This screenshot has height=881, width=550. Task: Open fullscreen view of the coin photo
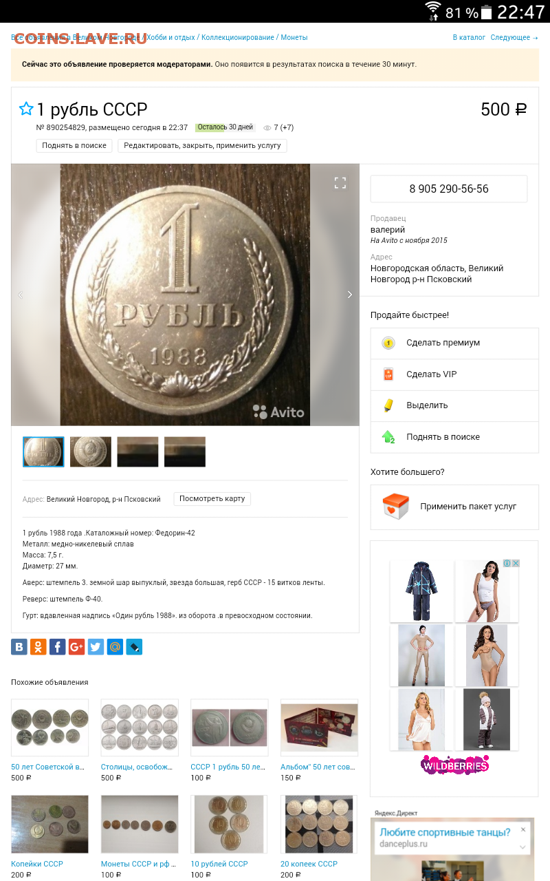point(340,182)
